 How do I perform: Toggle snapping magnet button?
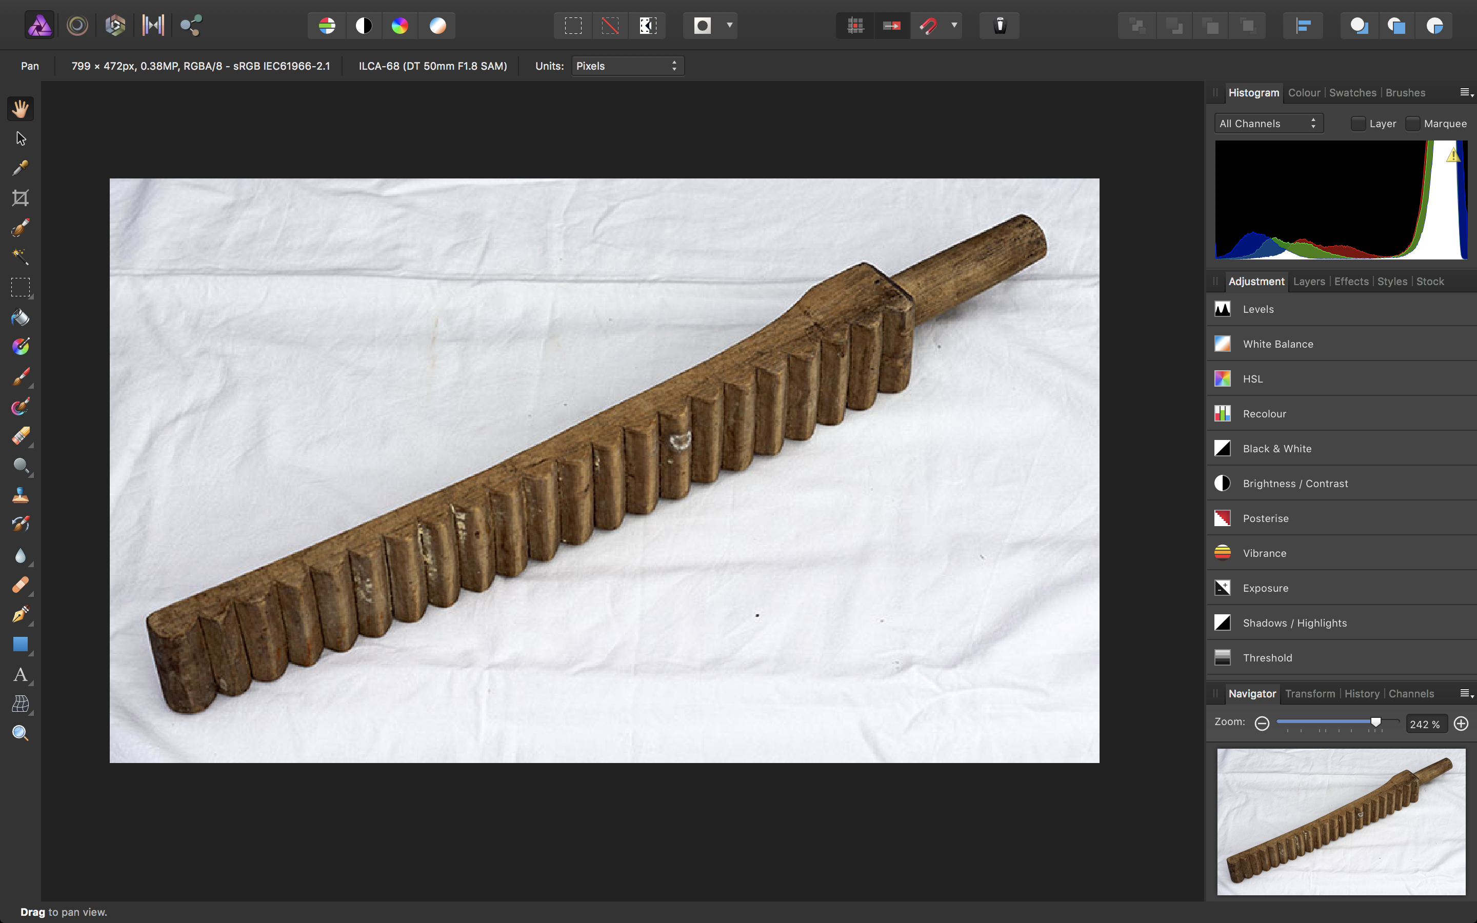tap(928, 26)
